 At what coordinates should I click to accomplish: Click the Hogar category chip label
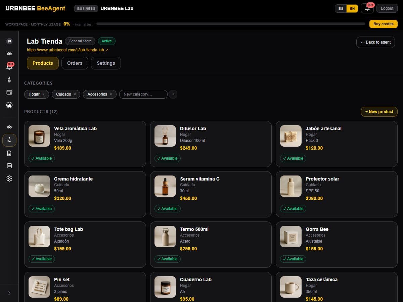[34, 94]
